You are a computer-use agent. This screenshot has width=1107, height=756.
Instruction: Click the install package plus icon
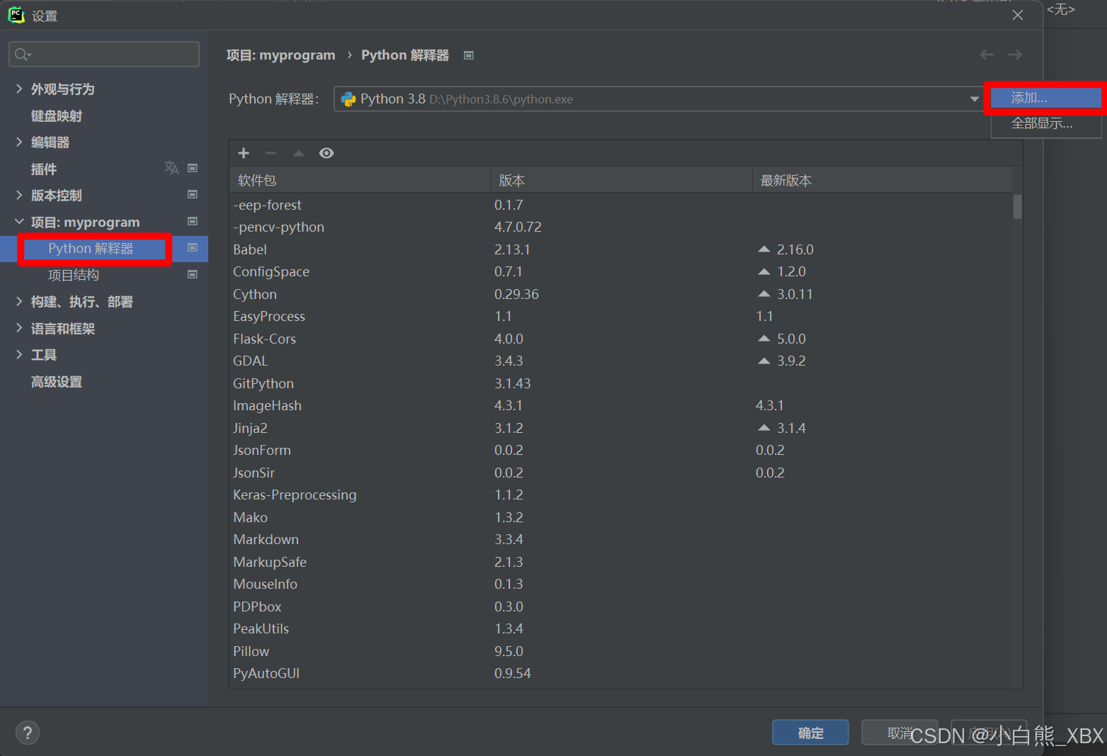click(x=244, y=153)
